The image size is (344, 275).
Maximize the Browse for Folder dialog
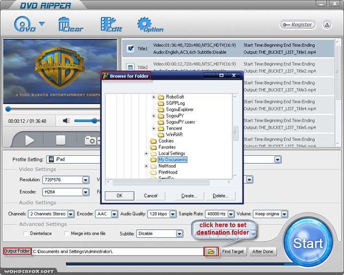(221, 76)
